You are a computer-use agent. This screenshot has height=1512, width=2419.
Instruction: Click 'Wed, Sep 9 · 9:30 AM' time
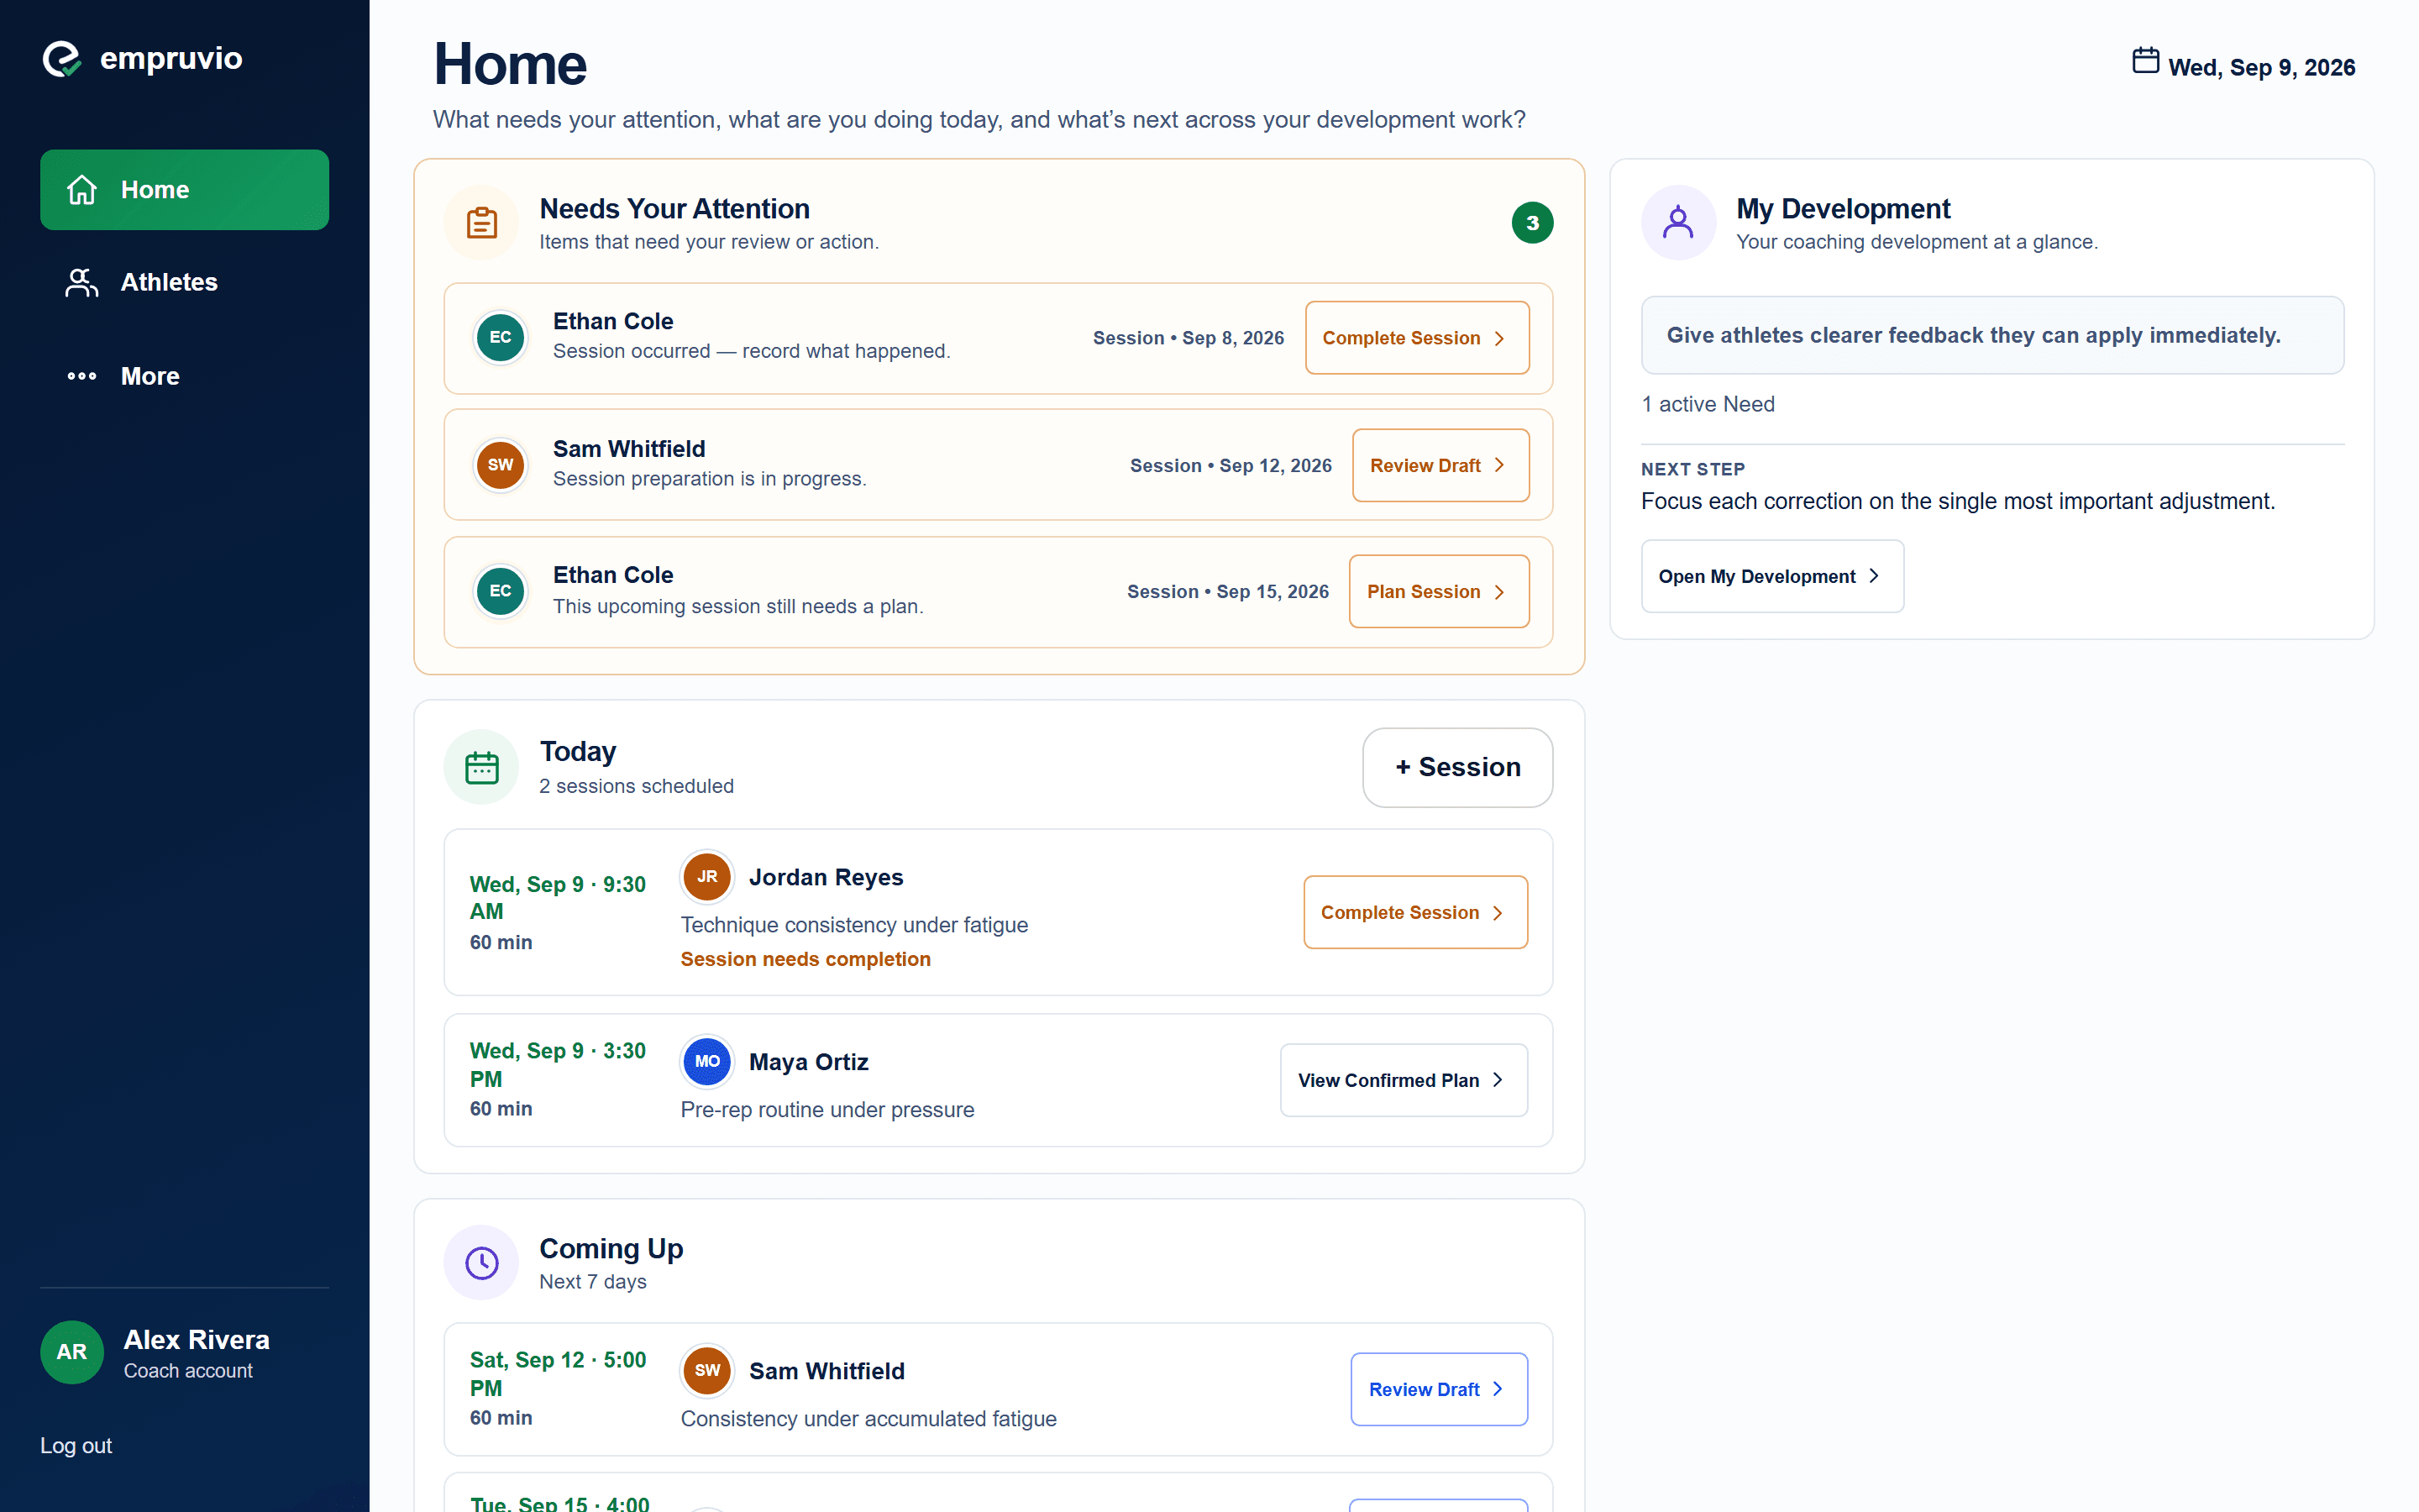[x=558, y=897]
